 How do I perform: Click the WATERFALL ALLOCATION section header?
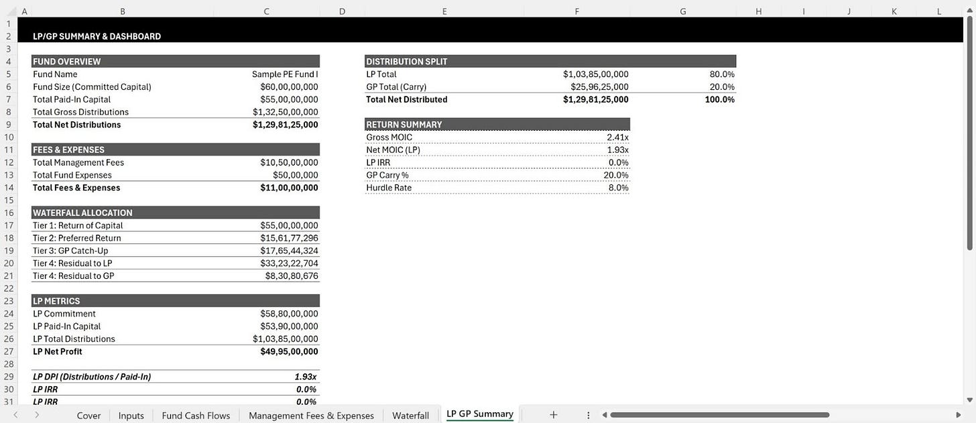pyautogui.click(x=176, y=213)
